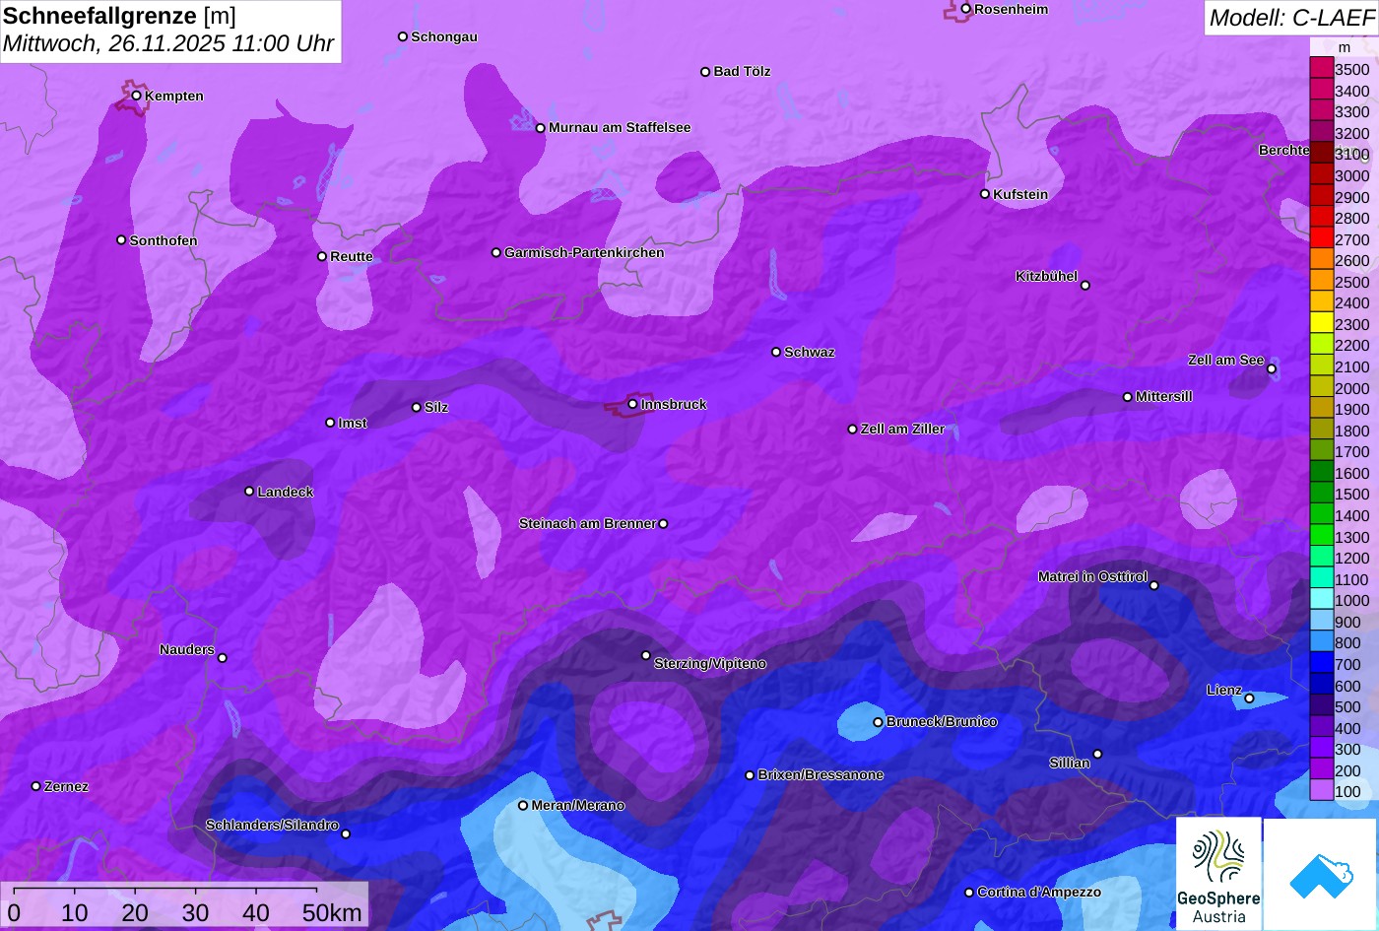
Task: Click the 100 m legend color swatch
Action: pyautogui.click(x=1321, y=791)
